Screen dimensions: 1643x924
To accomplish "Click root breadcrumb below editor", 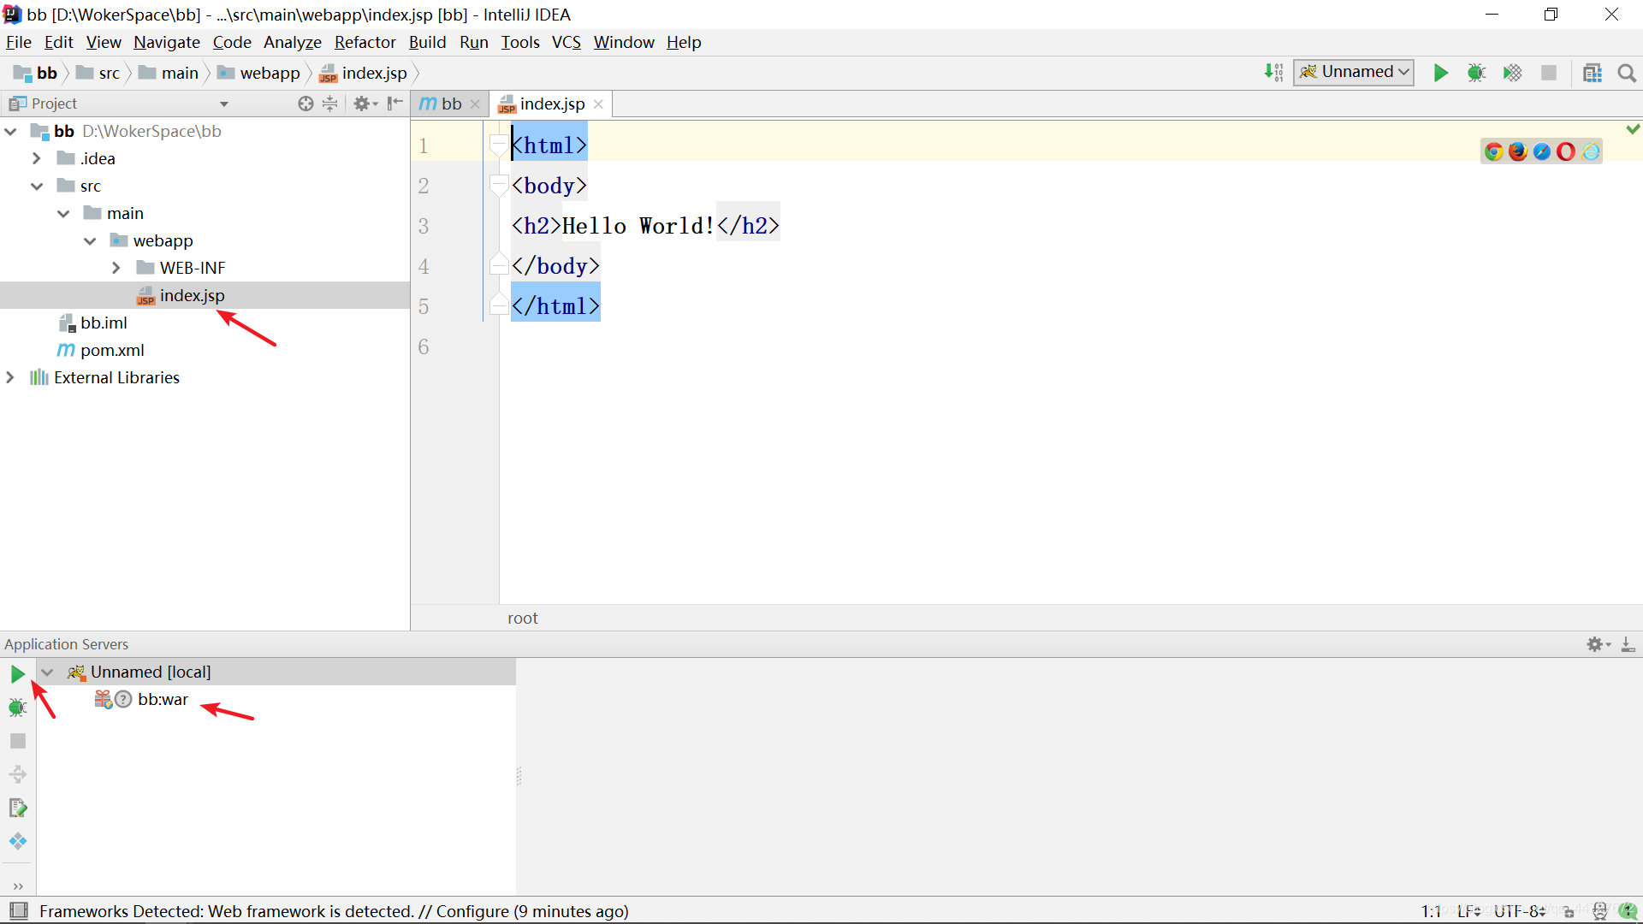I will 523,618.
